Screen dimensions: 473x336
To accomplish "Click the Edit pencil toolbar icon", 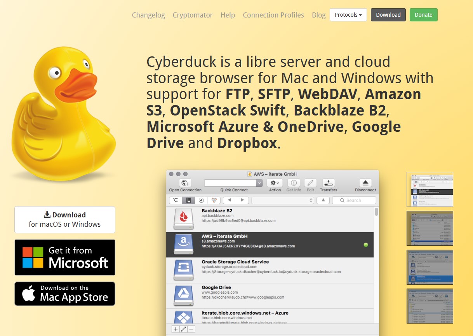I will 310,183.
